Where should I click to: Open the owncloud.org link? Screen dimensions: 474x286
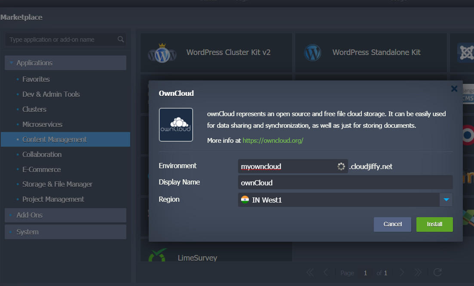[x=273, y=141]
